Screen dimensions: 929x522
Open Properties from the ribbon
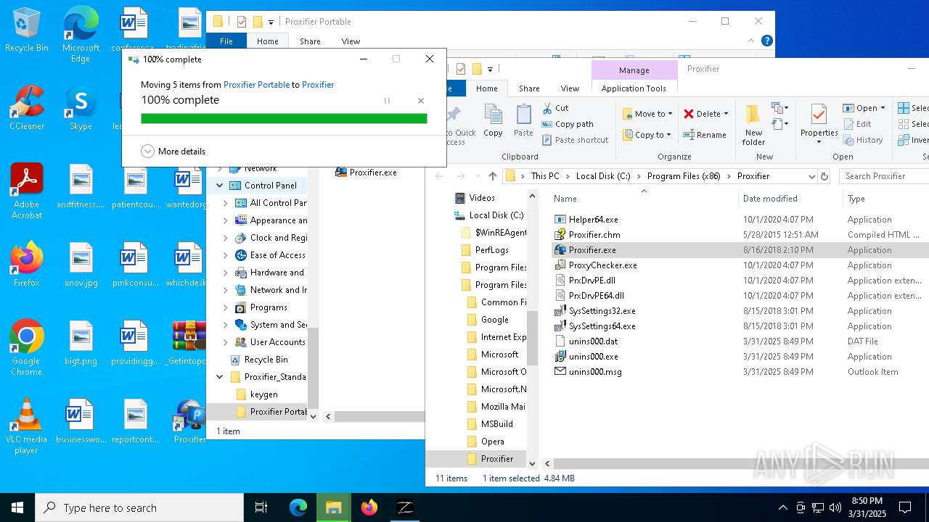(x=819, y=123)
